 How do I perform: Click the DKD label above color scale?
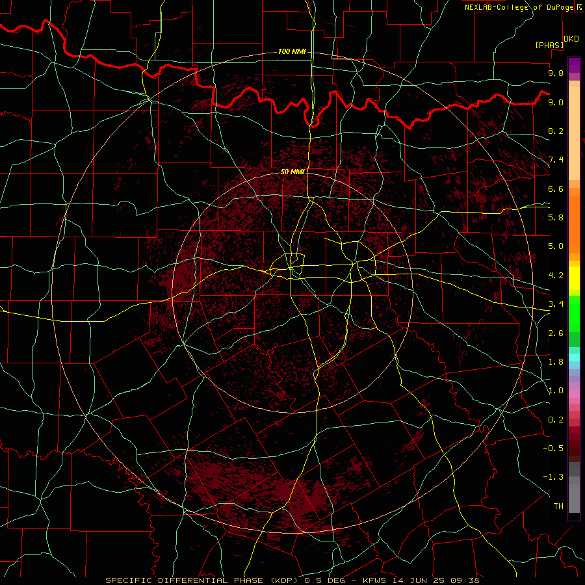(571, 39)
